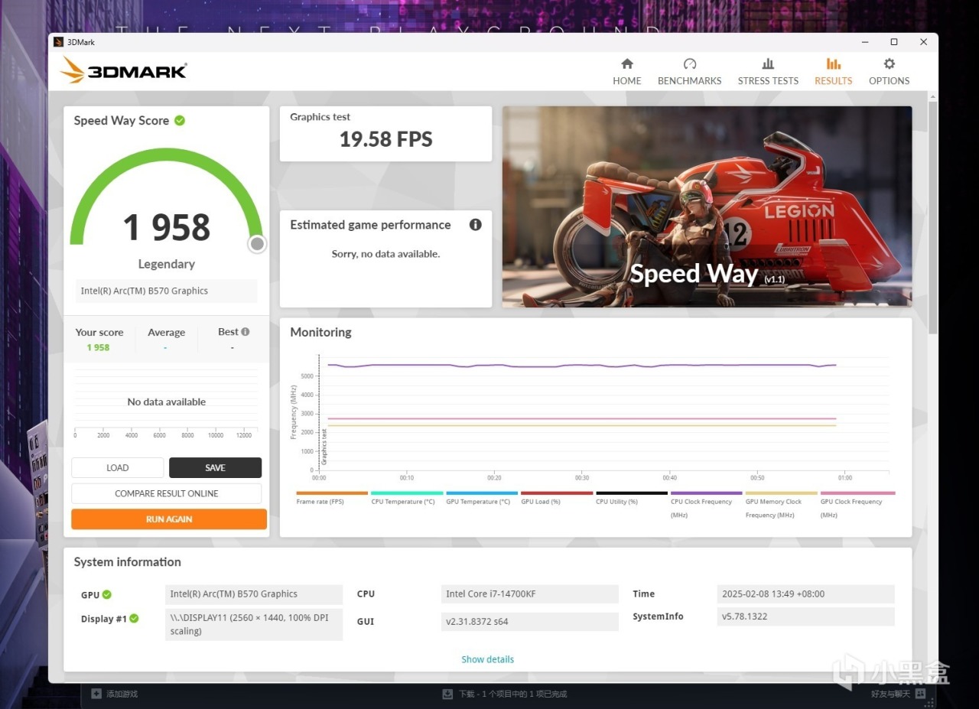
Task: Click the info icon next to Best
Action: 245,332
